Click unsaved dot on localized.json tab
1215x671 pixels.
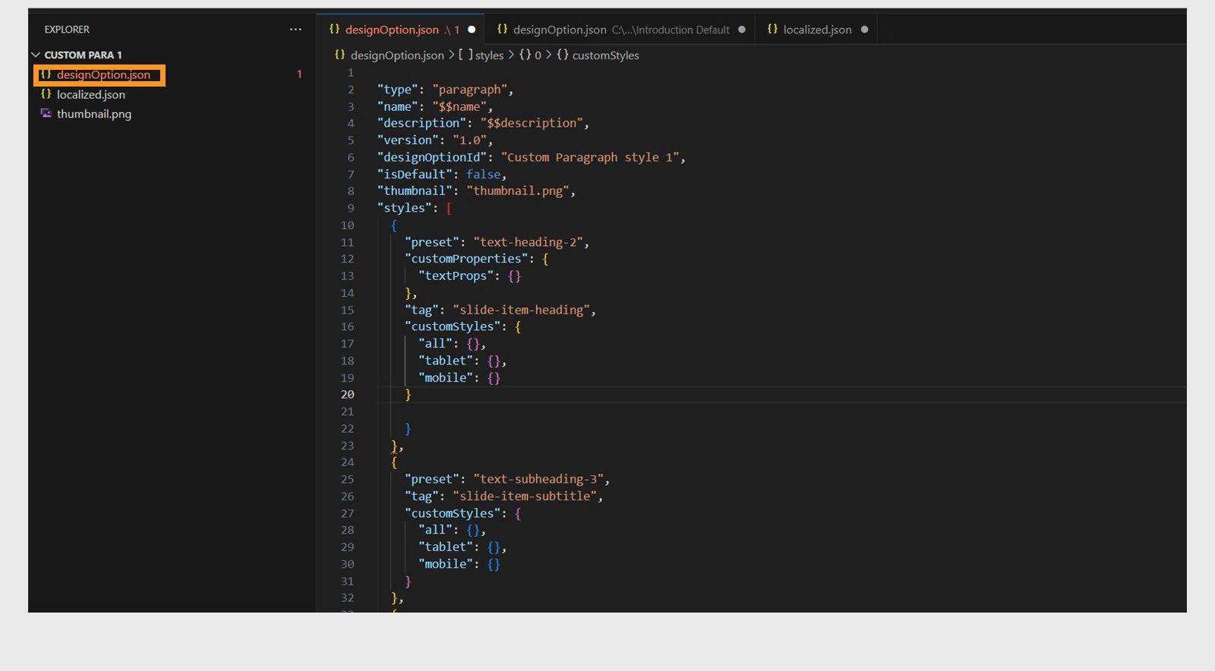[864, 30]
